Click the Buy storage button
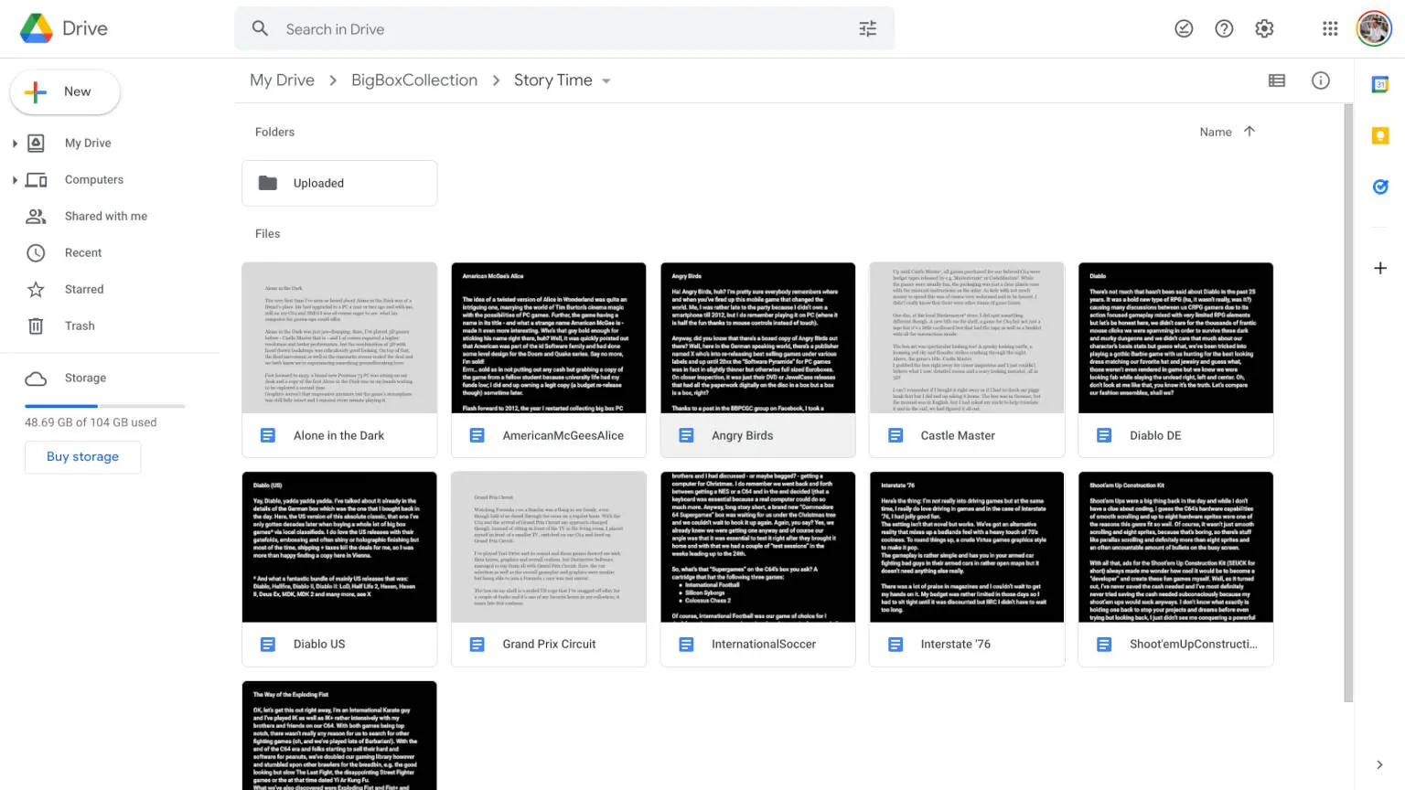Screen dimensions: 1405x790 pos(82,457)
